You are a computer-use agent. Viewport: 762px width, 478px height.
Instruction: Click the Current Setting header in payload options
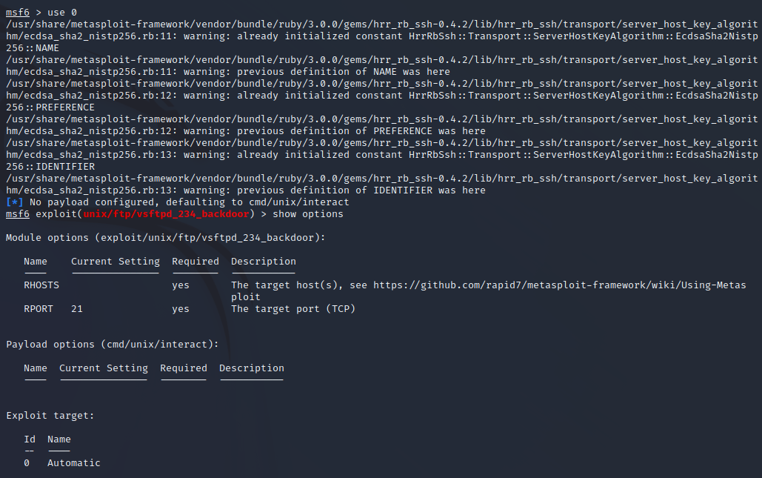[104, 368]
